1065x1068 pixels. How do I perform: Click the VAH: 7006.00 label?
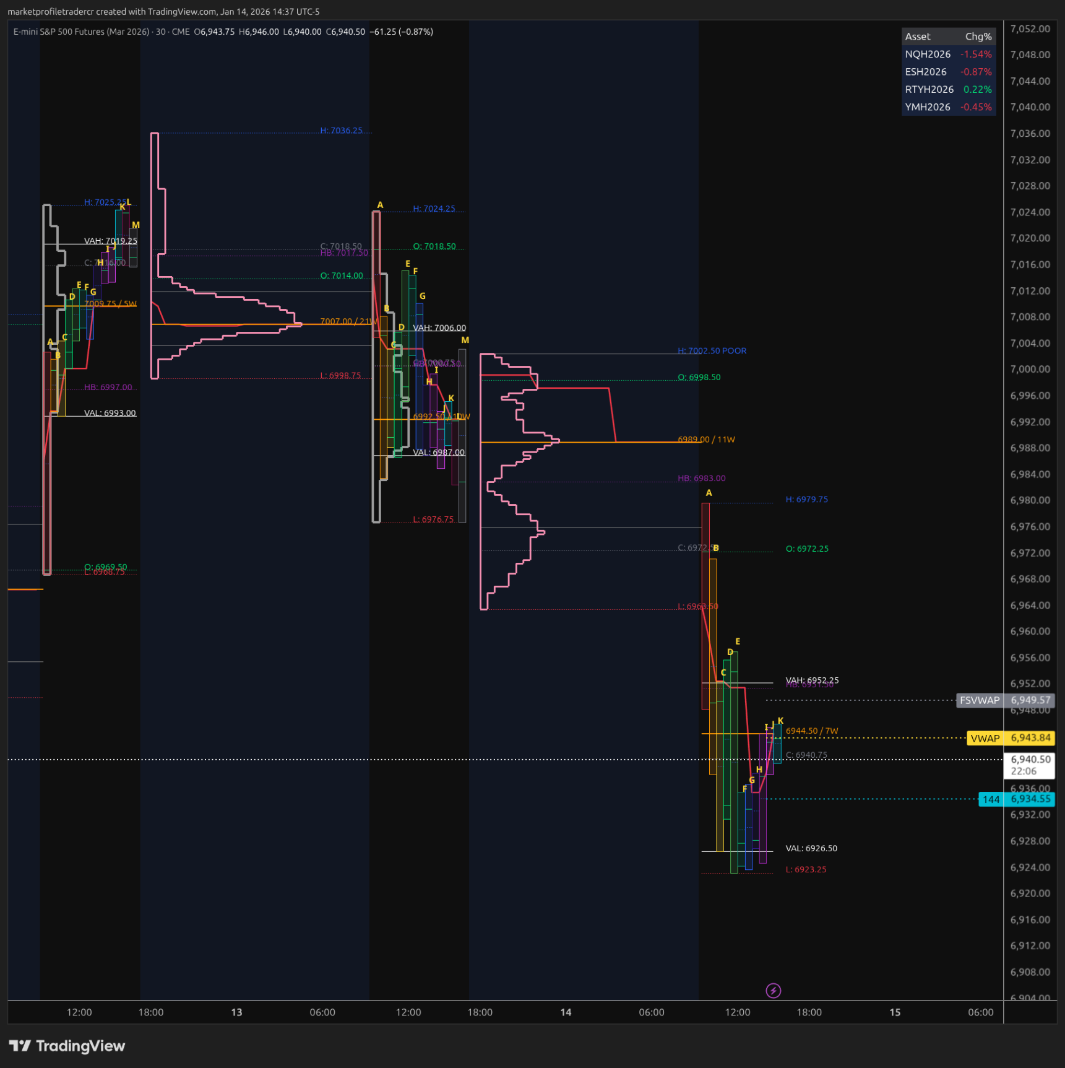tap(439, 328)
